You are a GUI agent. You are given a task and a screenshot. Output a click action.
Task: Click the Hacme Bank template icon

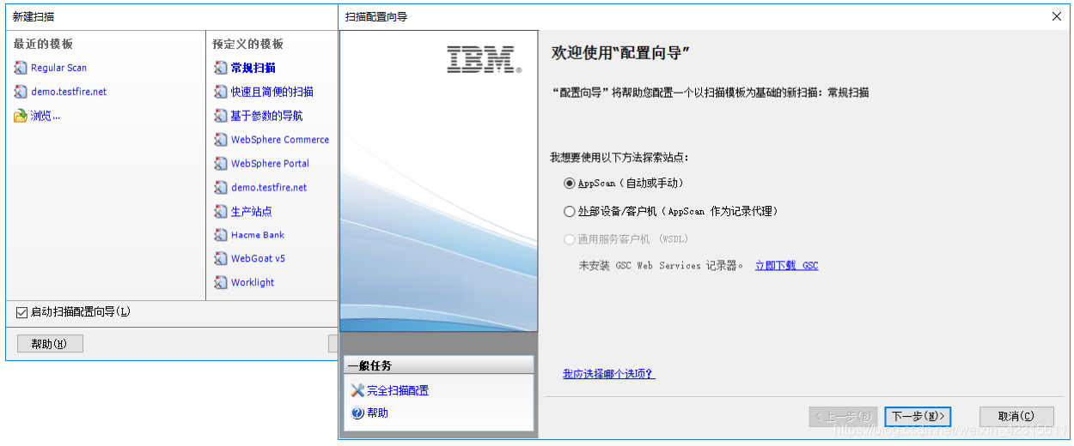pos(221,235)
